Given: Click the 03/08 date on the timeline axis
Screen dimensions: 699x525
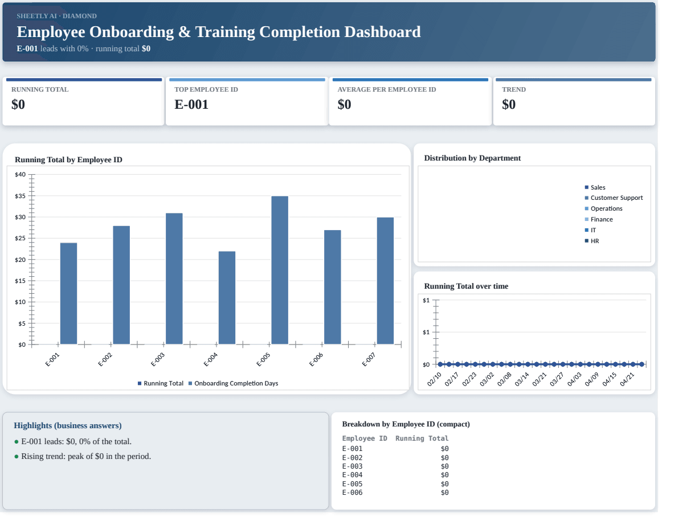Looking at the screenshot, I should [x=505, y=379].
